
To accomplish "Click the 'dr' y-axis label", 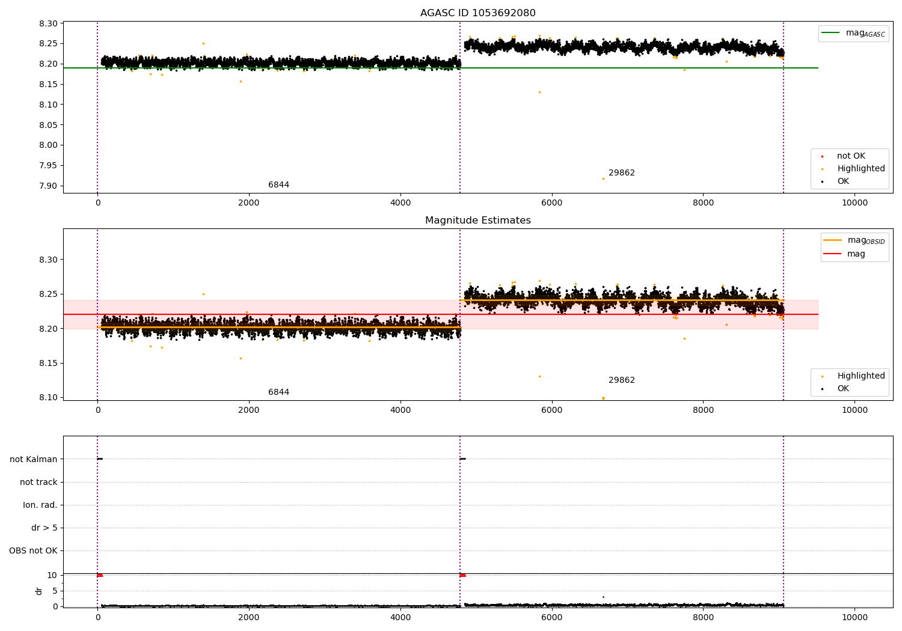I will coord(39,591).
